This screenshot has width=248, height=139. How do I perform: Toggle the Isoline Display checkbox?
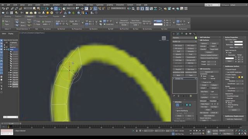(226, 75)
